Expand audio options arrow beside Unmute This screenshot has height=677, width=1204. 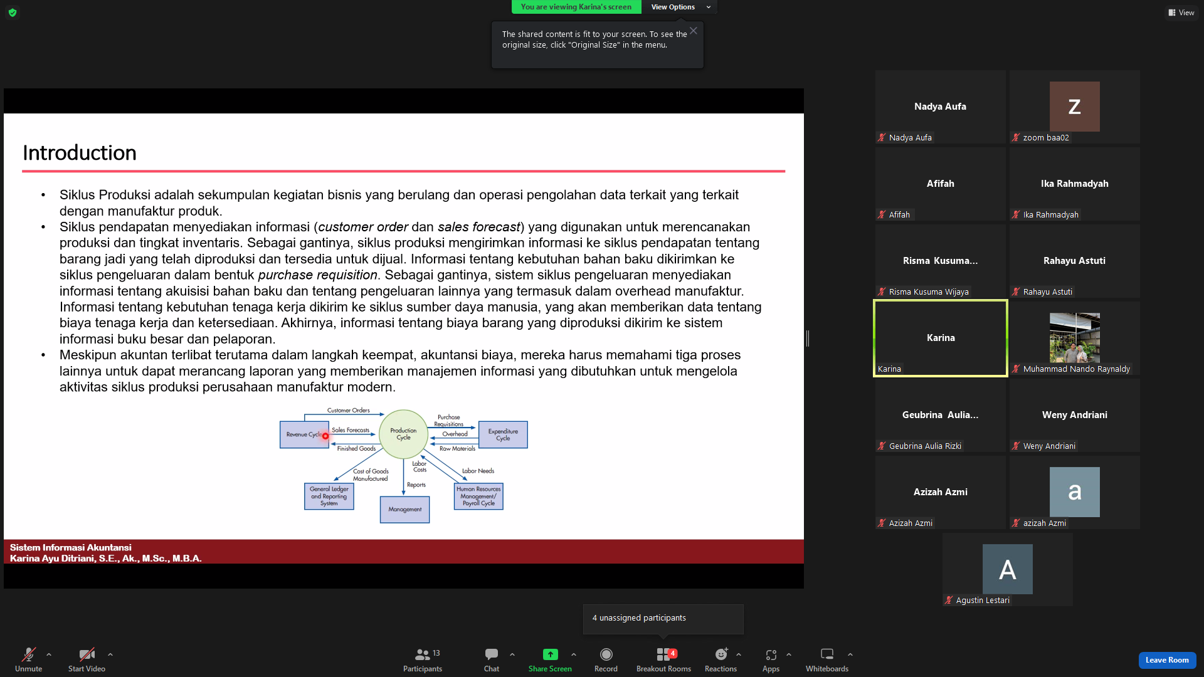coord(49,654)
